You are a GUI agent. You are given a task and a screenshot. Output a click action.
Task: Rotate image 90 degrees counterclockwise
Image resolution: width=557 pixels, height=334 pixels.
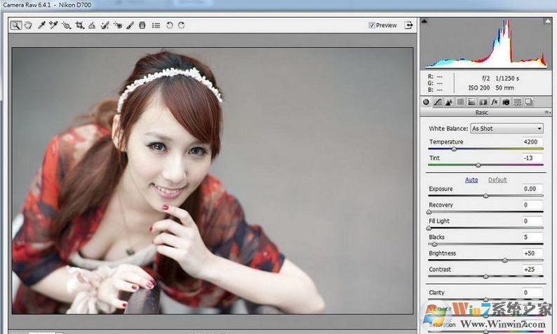click(170, 25)
